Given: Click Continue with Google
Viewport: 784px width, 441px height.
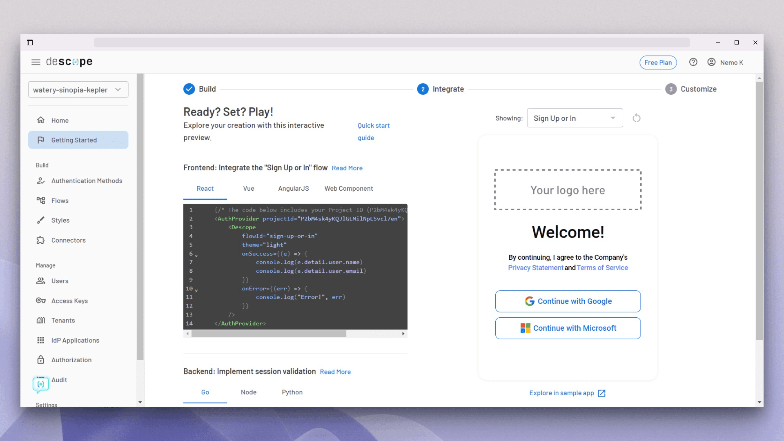Looking at the screenshot, I should pyautogui.click(x=568, y=301).
